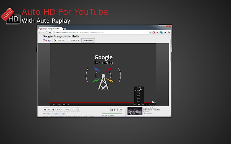Click the red circular extension icon
The image size is (231, 144).
[154, 32]
